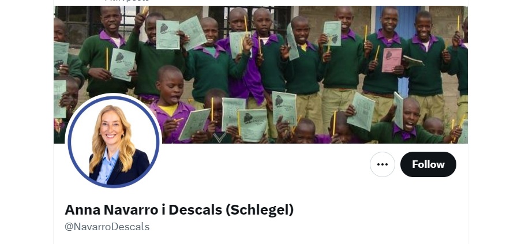
Task: Click the pink notebook in the banner
Action: 391,60
